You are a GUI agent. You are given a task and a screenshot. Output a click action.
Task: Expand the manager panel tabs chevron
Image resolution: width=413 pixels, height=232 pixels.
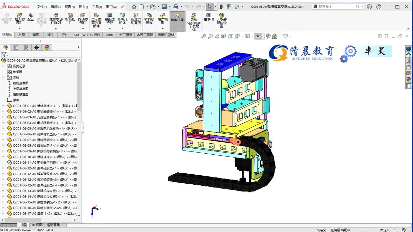coord(78,47)
